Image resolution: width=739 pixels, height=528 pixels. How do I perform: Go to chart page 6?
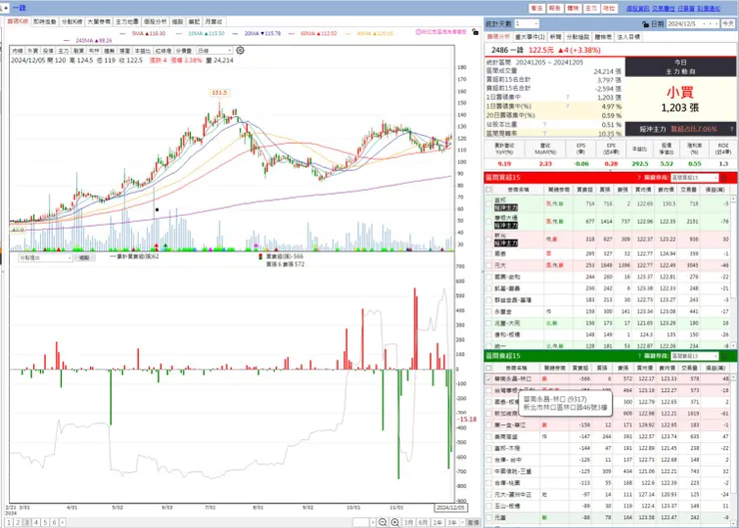point(54,522)
